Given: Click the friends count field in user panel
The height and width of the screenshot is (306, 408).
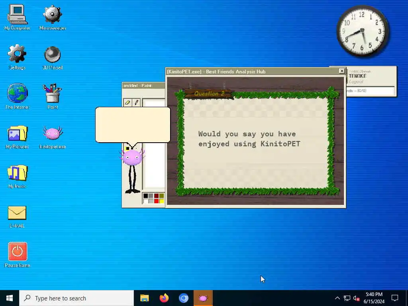Looking at the screenshot, I should coord(370,91).
